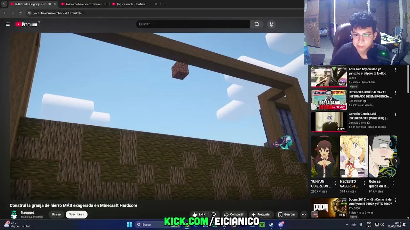410x230 pixels.
Task: Open 'Aquí solo hay calidad' video thumbnail
Action: pos(329,77)
